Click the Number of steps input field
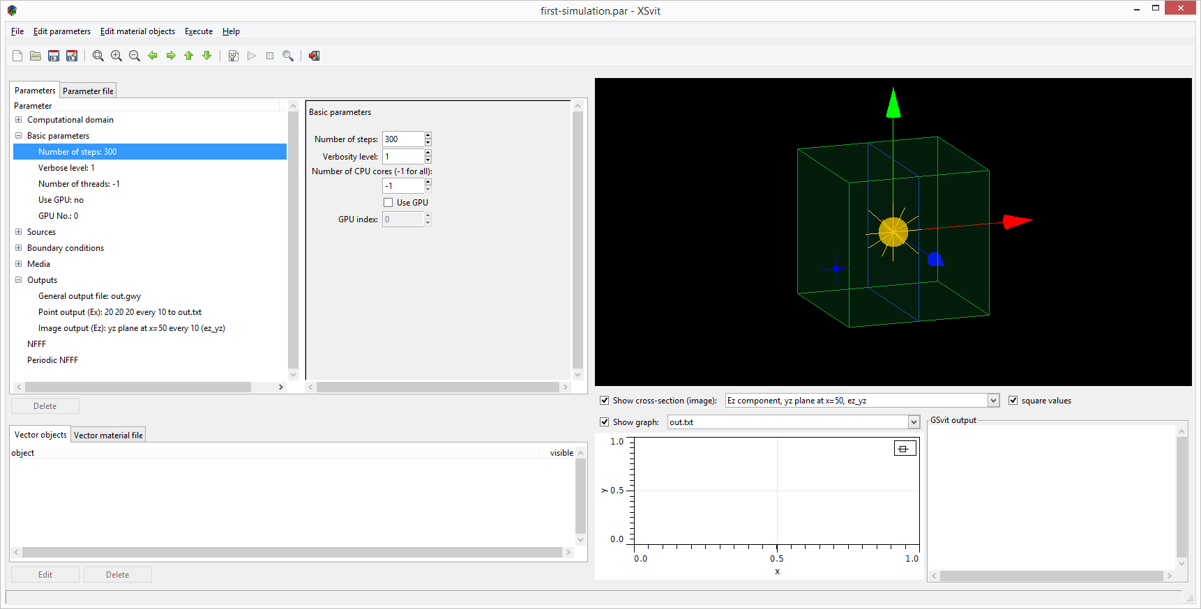 pyautogui.click(x=403, y=139)
